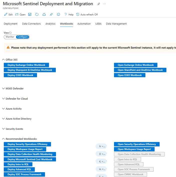This screenshot has width=176, height=177.
Task: Click Open Intro to KQL button
Action: coord(127,159)
